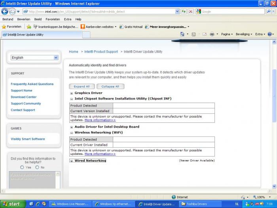The width and height of the screenshot is (277, 208).
Task: Click the page vertical scrollbar thumb
Action: coord(274,95)
